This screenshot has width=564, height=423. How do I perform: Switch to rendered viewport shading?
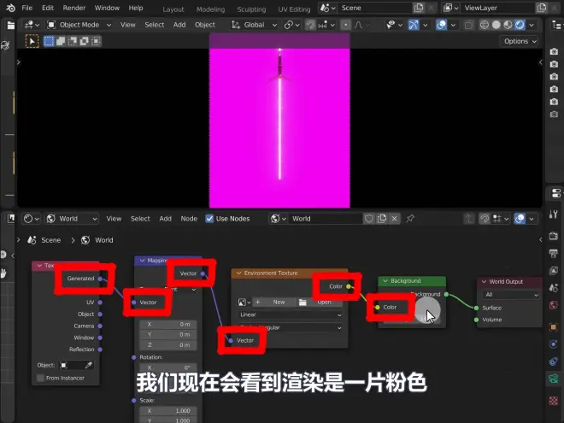click(520, 25)
